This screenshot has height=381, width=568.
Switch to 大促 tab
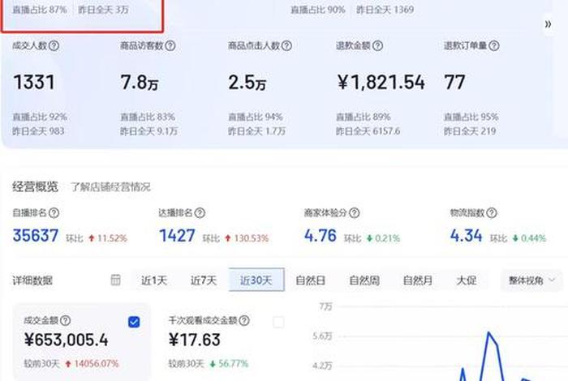click(467, 280)
